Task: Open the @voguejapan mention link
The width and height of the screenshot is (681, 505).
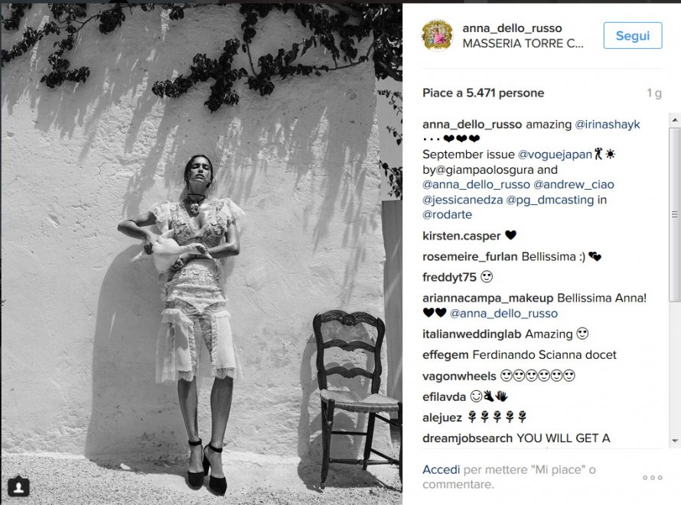Action: pyautogui.click(x=555, y=154)
